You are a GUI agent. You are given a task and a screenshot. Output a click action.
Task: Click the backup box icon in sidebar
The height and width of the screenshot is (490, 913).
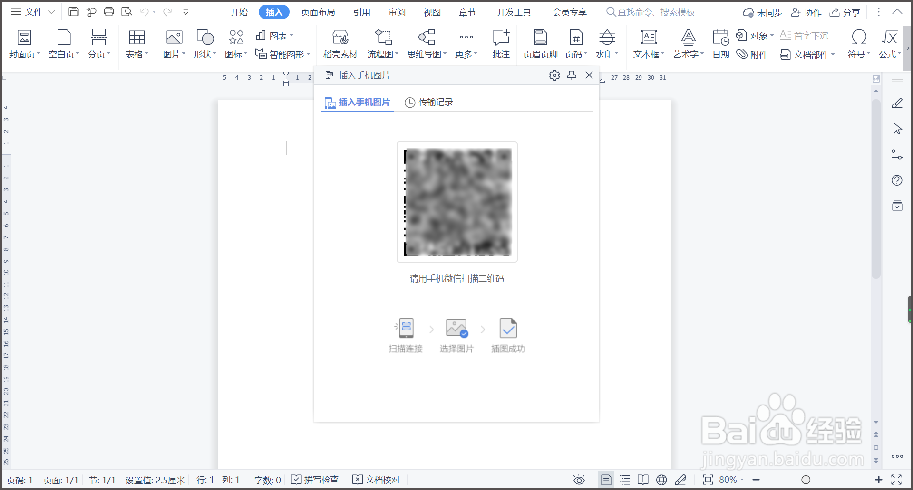point(897,206)
